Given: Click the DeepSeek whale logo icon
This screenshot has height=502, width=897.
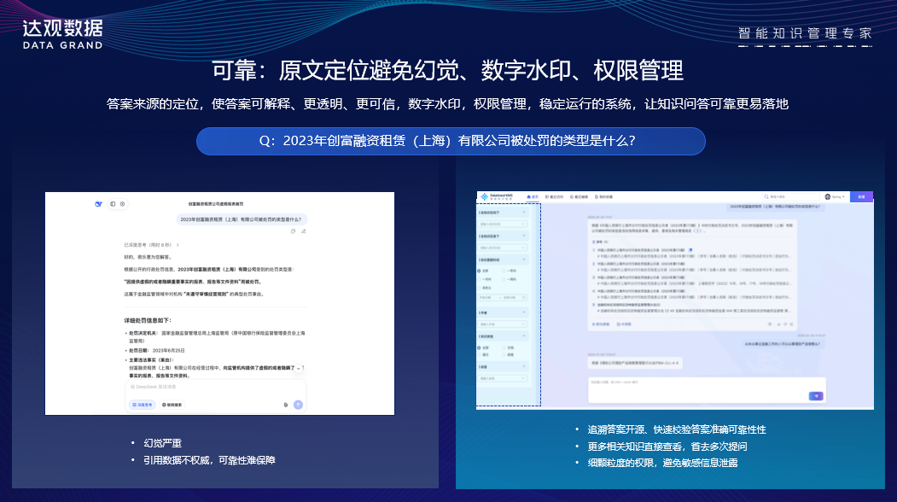Looking at the screenshot, I should (98, 203).
